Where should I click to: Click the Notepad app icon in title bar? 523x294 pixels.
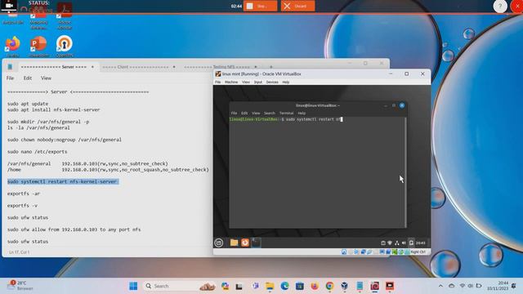tap(10, 67)
